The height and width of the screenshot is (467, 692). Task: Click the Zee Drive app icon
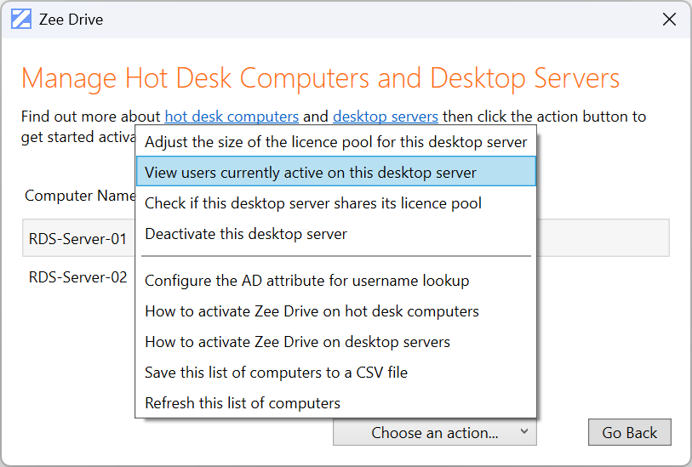[22, 19]
